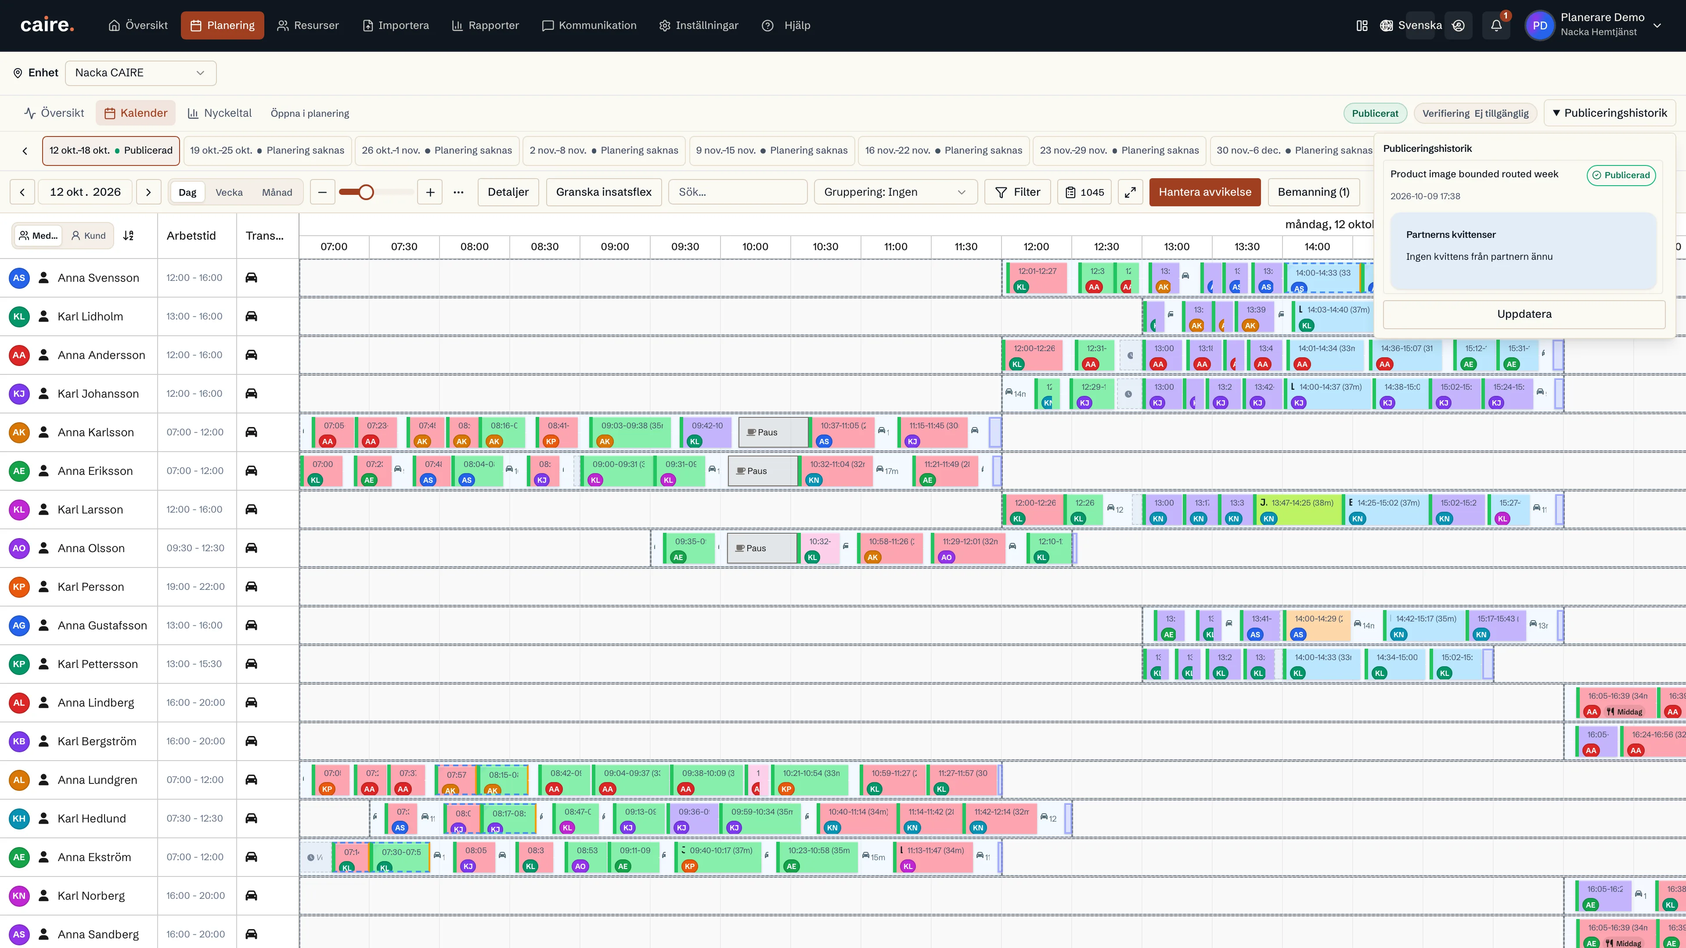The width and height of the screenshot is (1686, 948).
Task: Switch to Månad view
Action: (277, 192)
